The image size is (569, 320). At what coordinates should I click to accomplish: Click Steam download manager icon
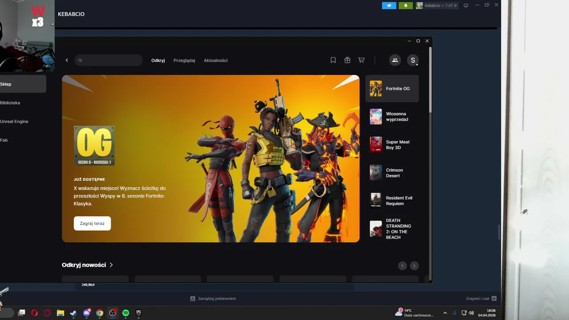point(192,299)
